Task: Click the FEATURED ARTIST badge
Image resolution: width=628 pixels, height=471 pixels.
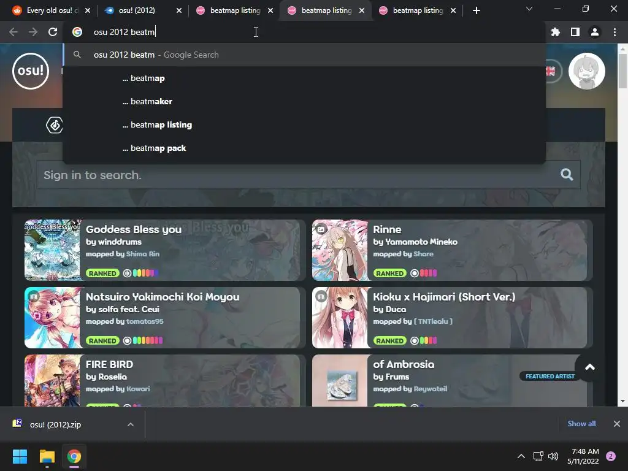Action: 550,376
